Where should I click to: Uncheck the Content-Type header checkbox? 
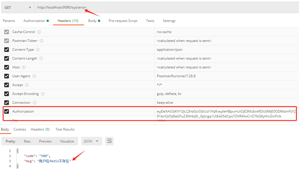click(x=7, y=50)
